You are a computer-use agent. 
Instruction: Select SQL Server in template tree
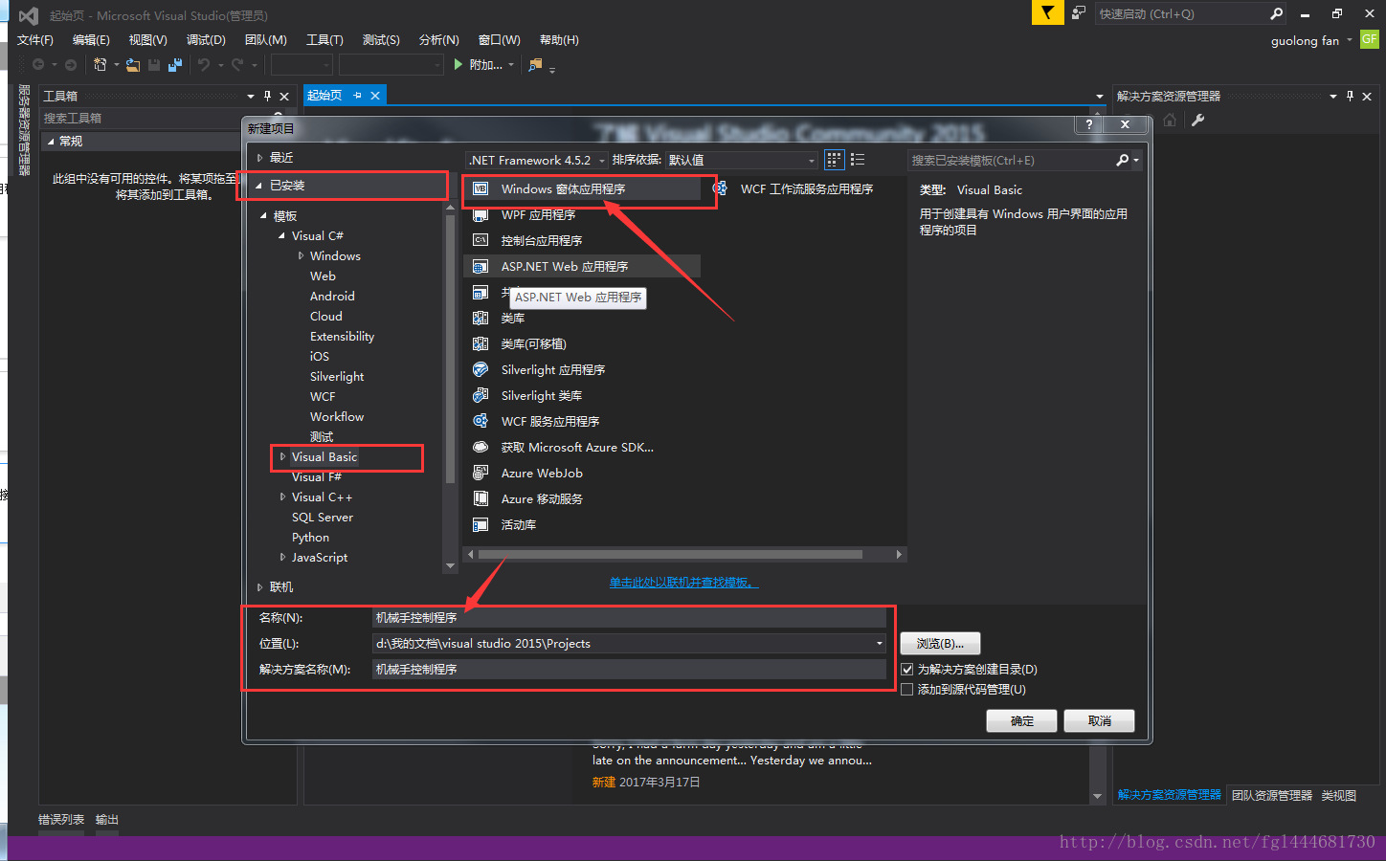click(323, 518)
